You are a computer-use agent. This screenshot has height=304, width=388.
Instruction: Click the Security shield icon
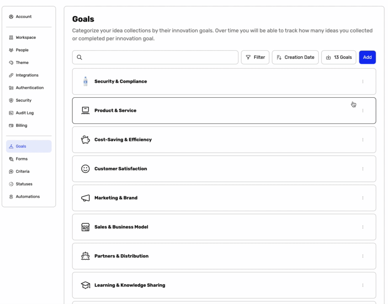[11, 100]
